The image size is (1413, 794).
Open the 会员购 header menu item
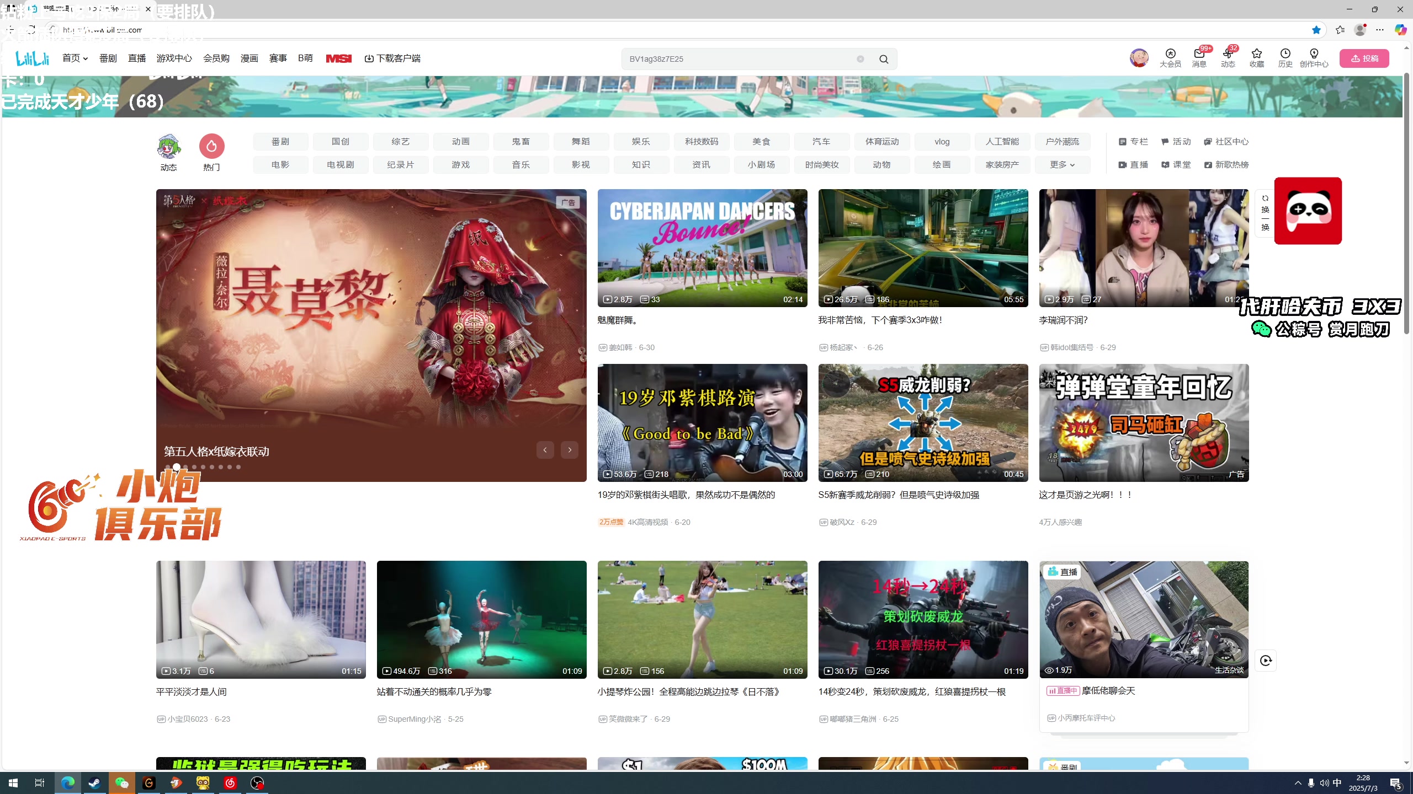[x=216, y=58]
